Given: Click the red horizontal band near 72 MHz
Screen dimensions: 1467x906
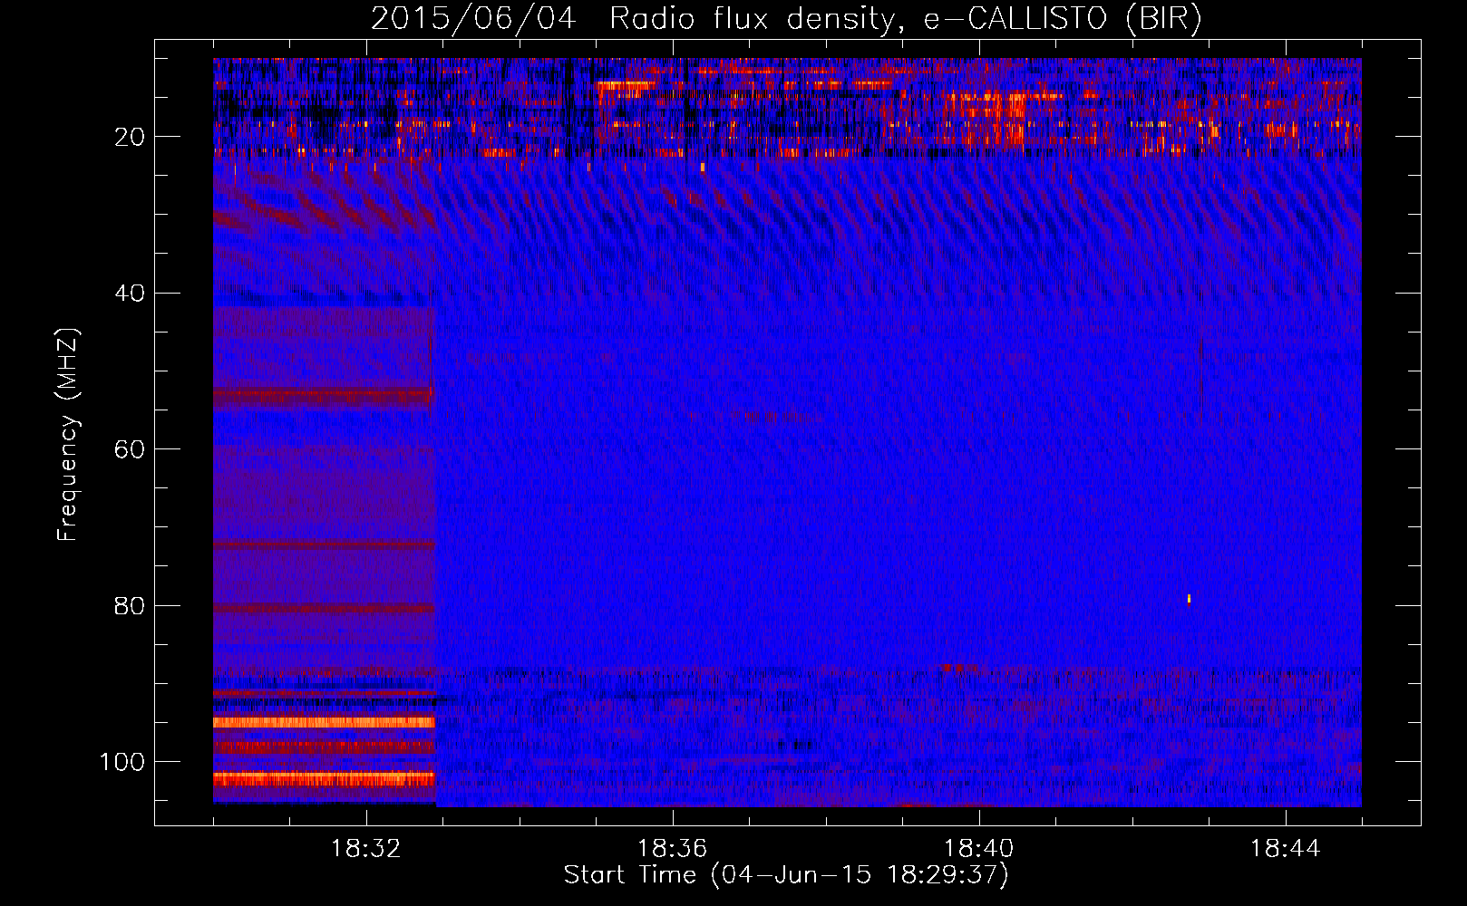Looking at the screenshot, I should [324, 545].
